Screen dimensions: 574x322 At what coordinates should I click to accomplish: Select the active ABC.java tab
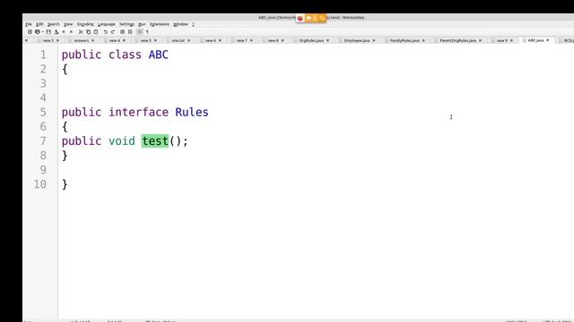click(535, 40)
